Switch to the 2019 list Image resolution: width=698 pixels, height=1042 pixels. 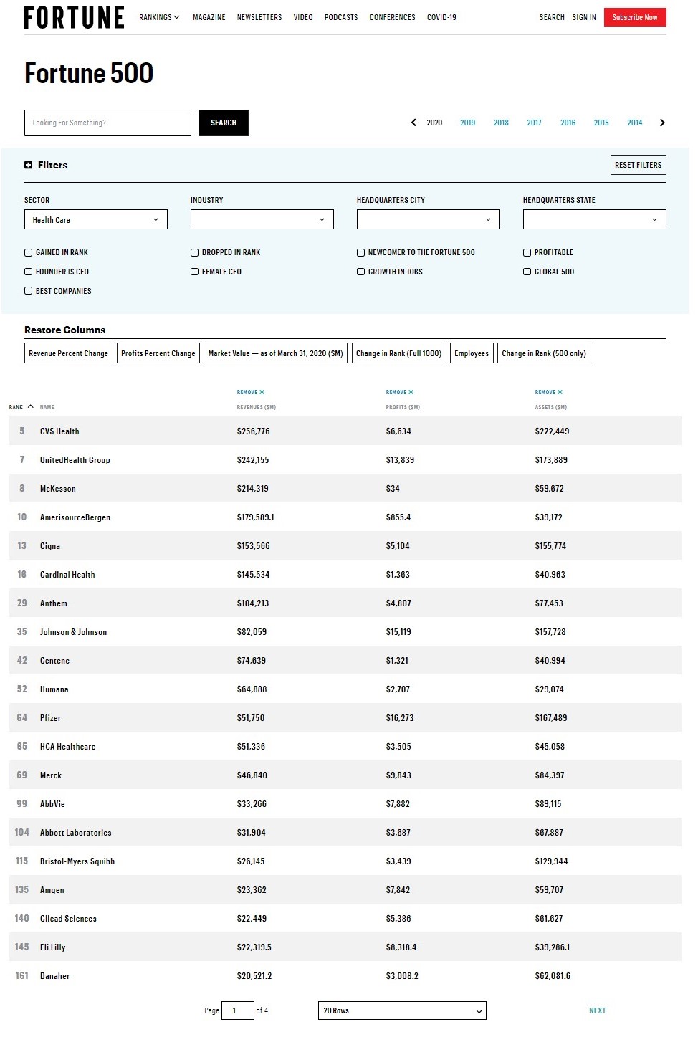click(467, 123)
